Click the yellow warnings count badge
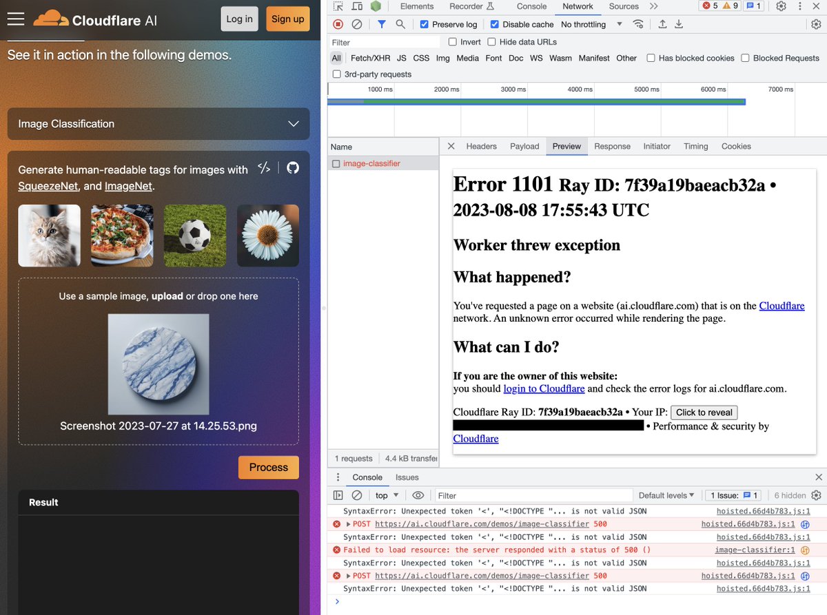 click(731, 6)
